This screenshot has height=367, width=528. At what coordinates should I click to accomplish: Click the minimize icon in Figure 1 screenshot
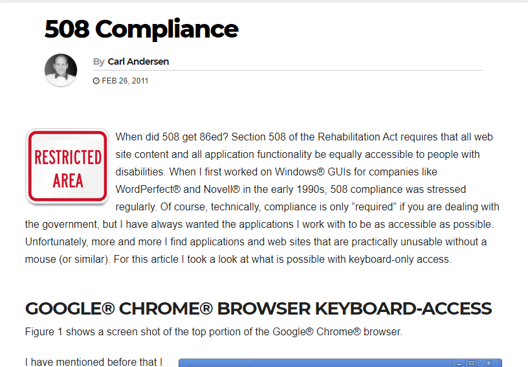[459, 364]
